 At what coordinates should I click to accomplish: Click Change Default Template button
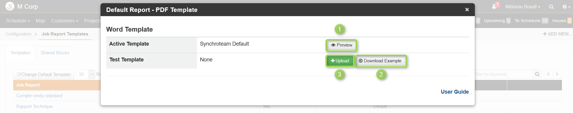[44, 75]
